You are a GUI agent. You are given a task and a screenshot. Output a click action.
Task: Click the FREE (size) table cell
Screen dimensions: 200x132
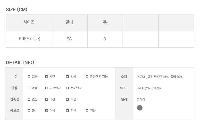click(x=30, y=39)
